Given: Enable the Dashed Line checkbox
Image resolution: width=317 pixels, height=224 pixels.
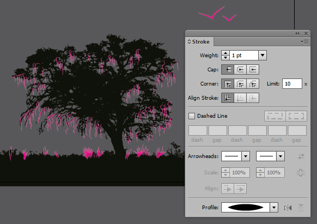Looking at the screenshot, I should point(192,116).
